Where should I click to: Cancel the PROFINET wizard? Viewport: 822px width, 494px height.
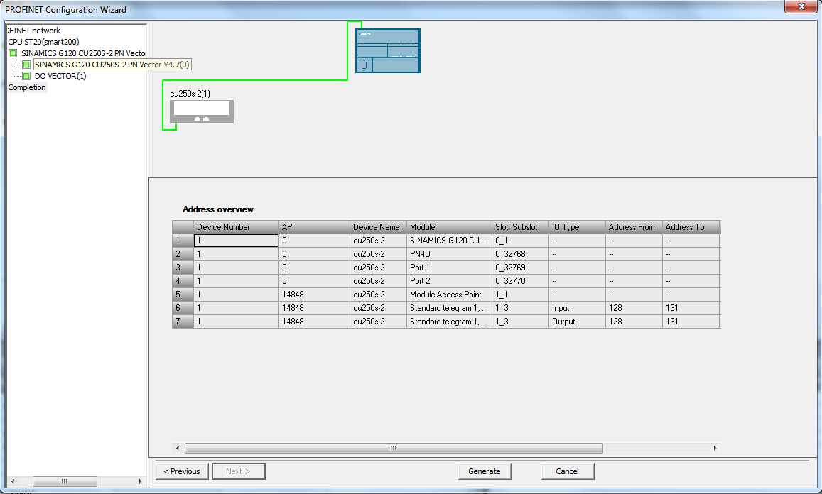tap(567, 471)
